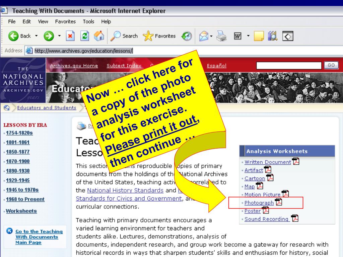
Task: Click the PDF icon next to Written Document
Action: pyautogui.click(x=296, y=162)
